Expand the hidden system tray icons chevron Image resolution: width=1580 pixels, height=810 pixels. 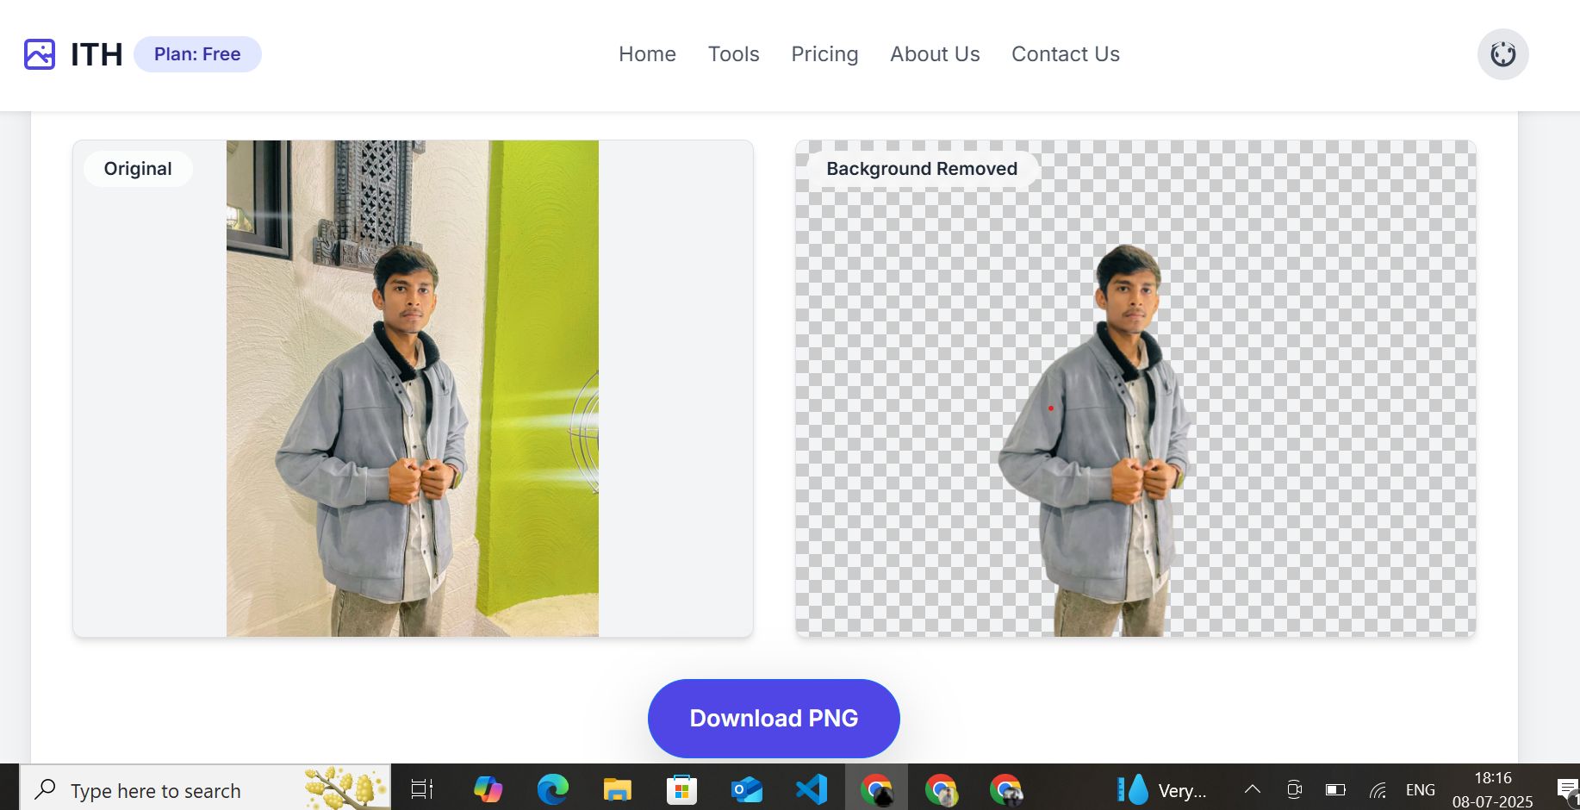tap(1253, 789)
